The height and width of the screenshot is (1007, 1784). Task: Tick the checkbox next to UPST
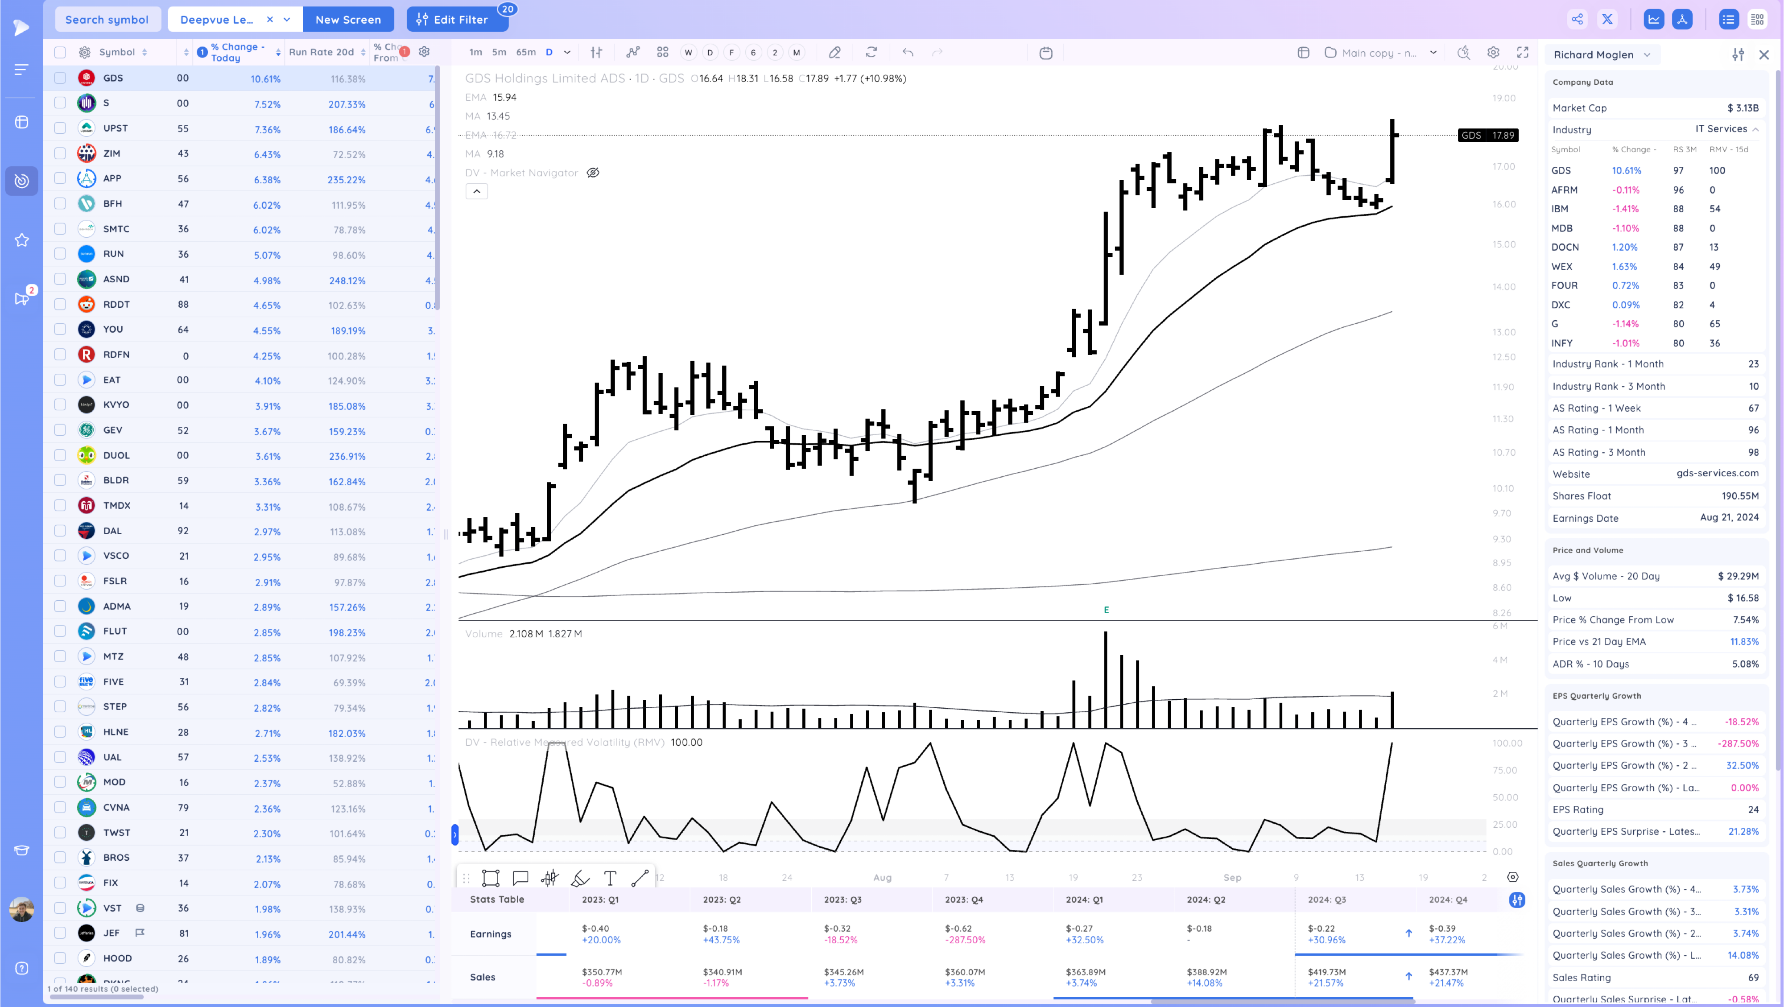coord(60,128)
